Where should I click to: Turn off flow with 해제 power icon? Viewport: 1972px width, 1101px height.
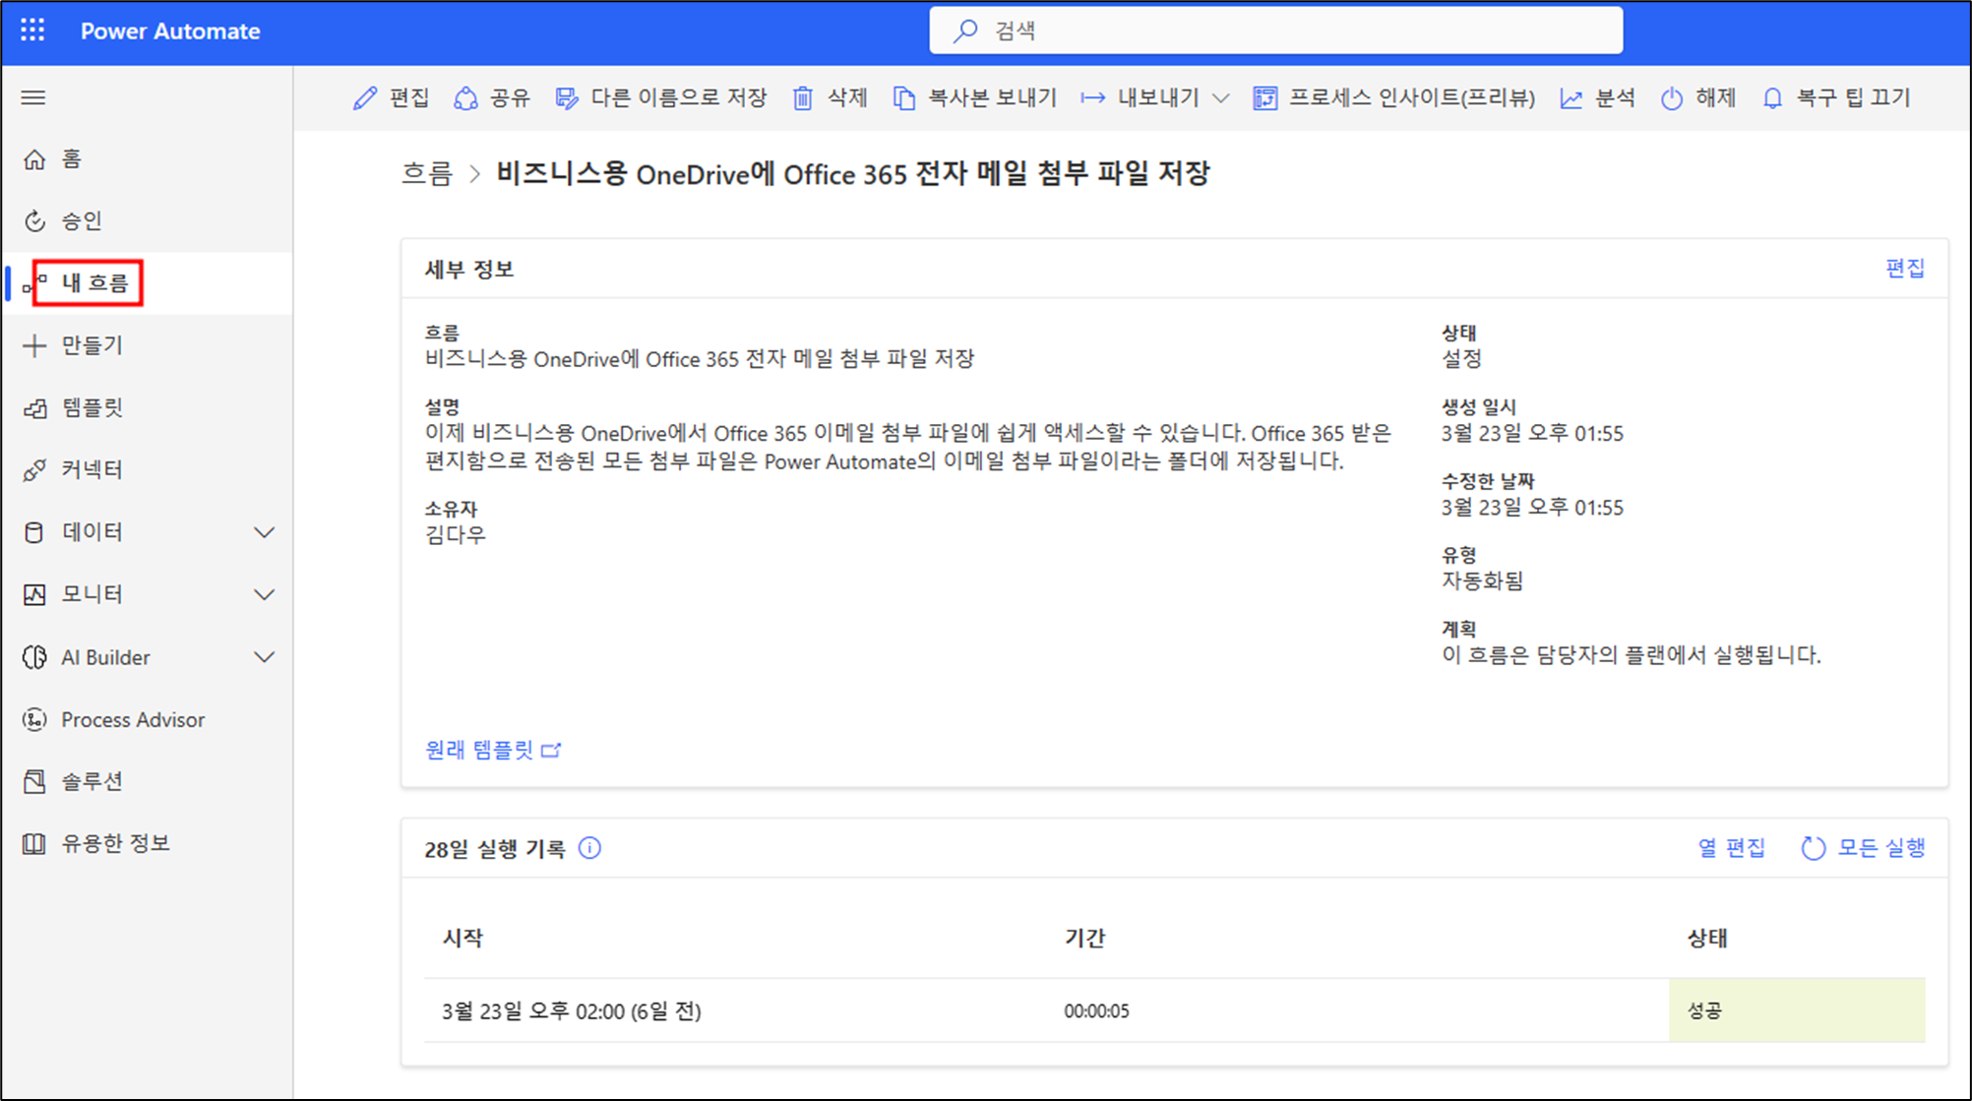click(1672, 98)
